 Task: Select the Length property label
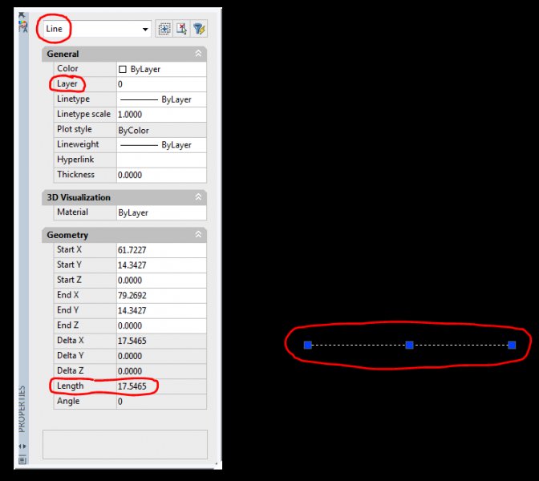coord(70,386)
